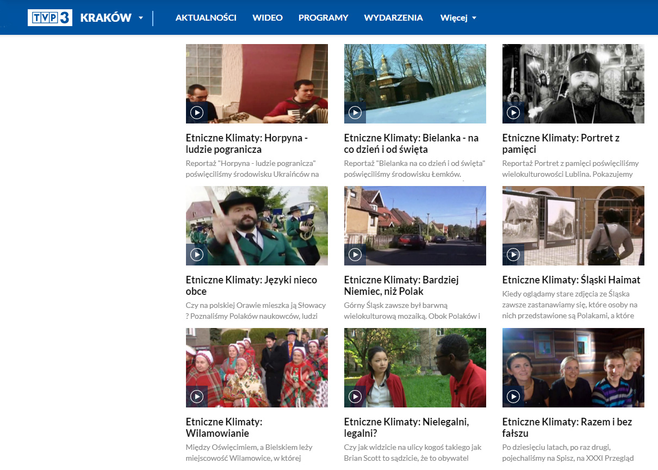Play the Wilamowianie video clip

[197, 397]
